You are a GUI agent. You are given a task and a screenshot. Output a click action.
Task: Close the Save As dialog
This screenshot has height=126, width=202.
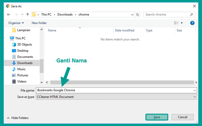pos(194,6)
